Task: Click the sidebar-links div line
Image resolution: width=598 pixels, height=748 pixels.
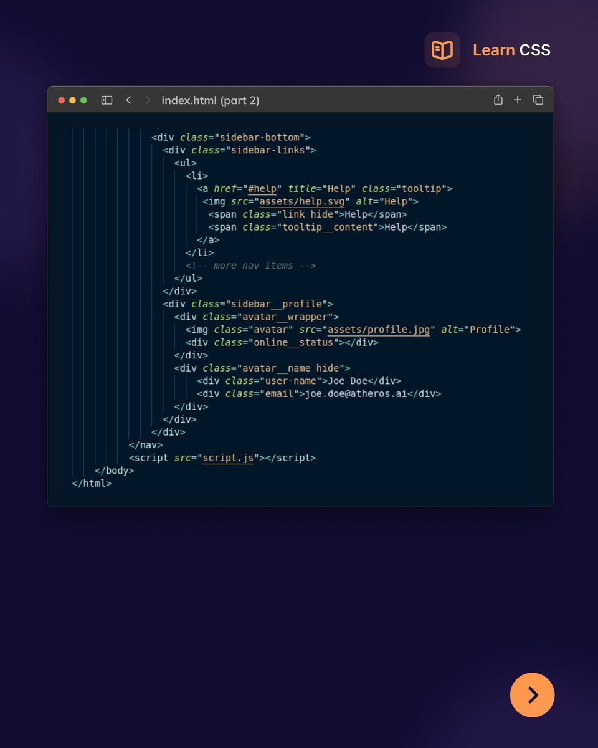Action: (240, 150)
